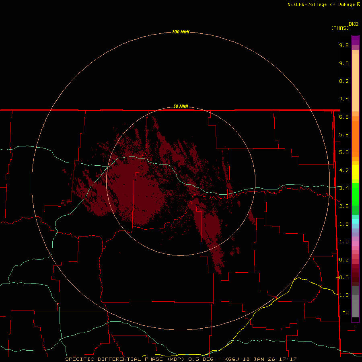Screen dimensions: 362x362
Task: Click the pale orange segment of color bar
Action: coord(355,82)
